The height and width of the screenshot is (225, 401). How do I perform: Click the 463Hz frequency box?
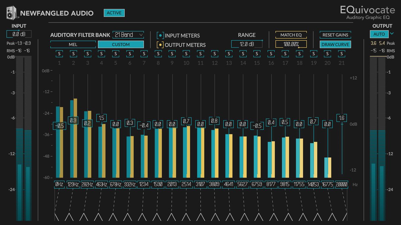pos(102,184)
